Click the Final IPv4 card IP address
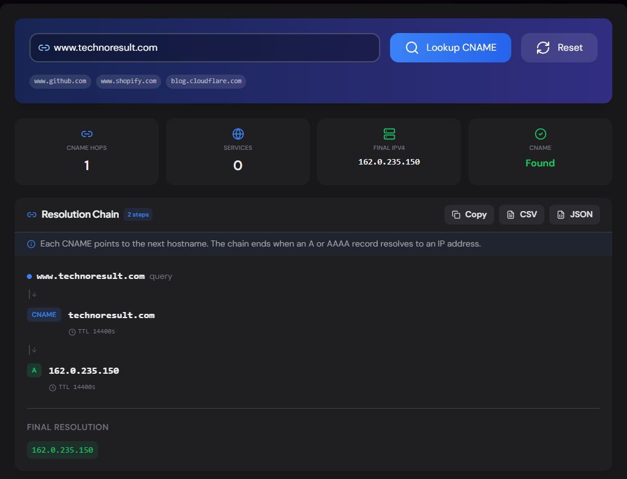Viewport: 627px width, 479px height. coord(389,162)
